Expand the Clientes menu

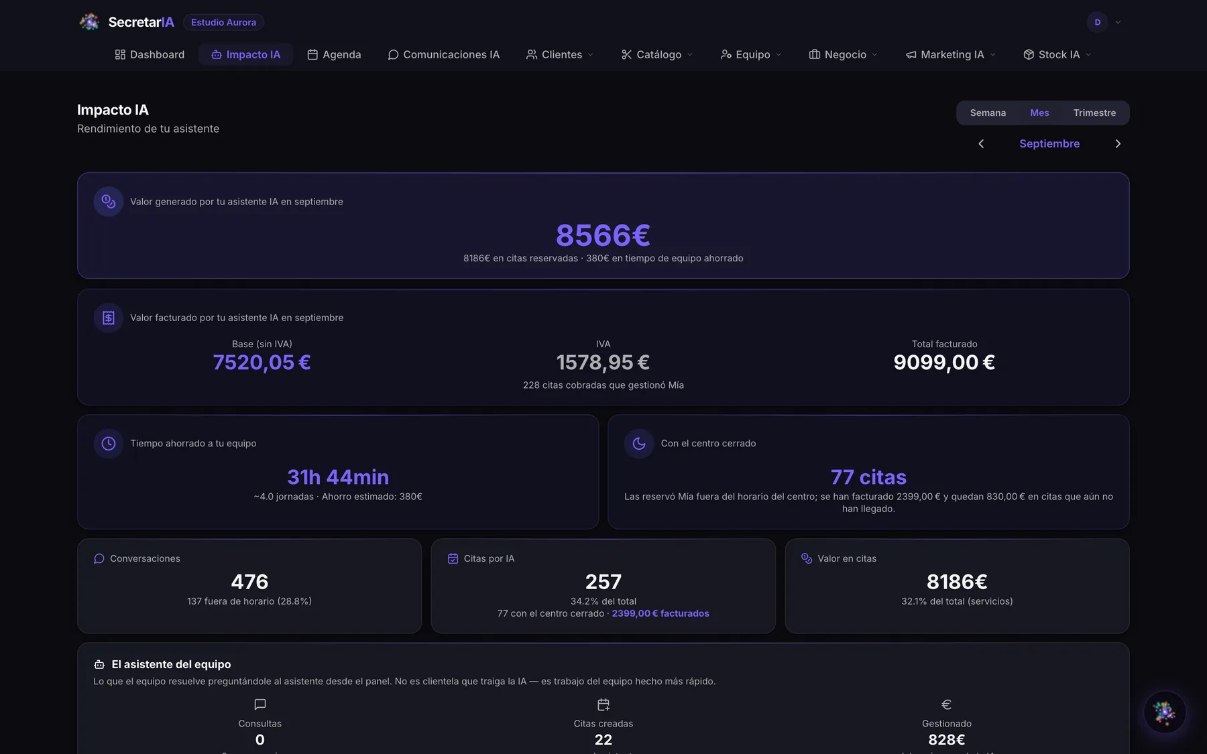point(560,54)
